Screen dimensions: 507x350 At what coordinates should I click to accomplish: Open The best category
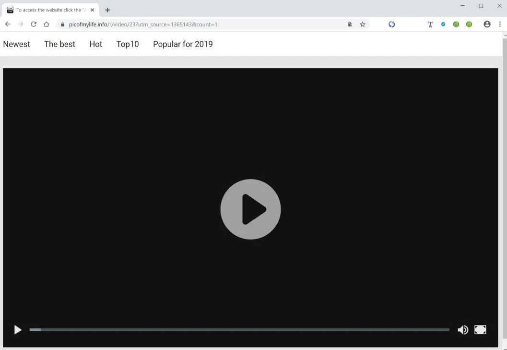click(x=59, y=44)
